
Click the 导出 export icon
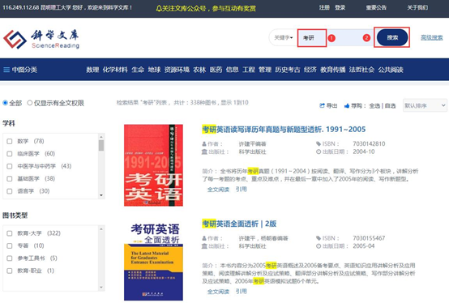click(322, 105)
